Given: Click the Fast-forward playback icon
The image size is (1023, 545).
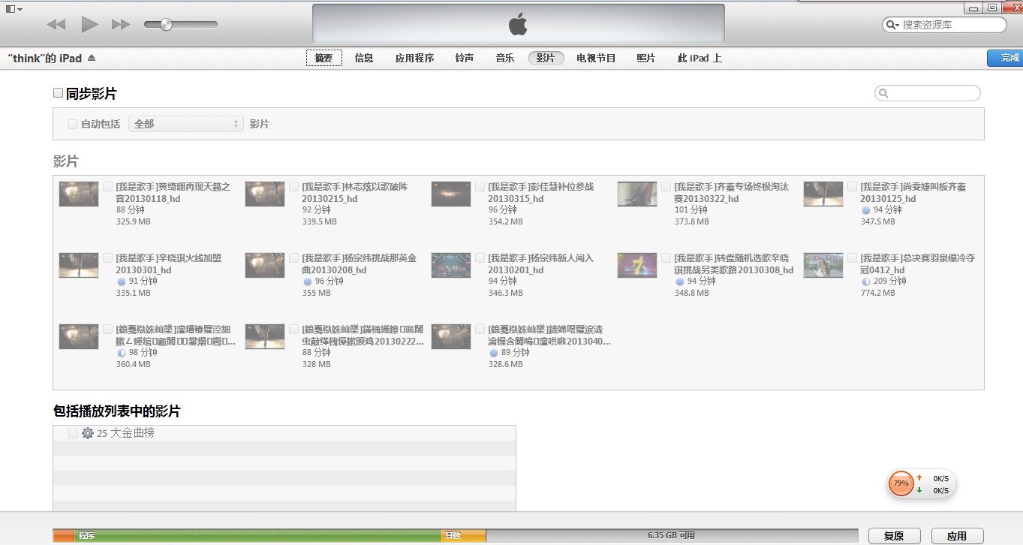Looking at the screenshot, I should coord(122,24).
